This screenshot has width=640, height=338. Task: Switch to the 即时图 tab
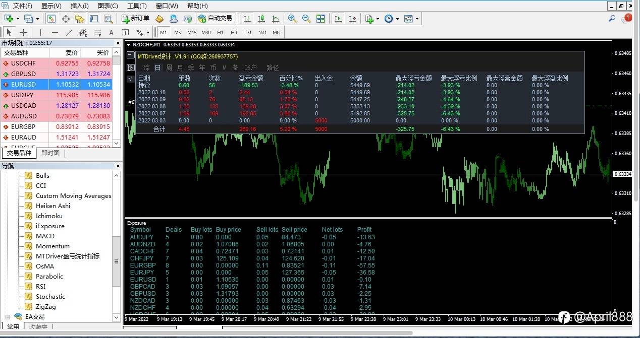pyautogui.click(x=50, y=153)
